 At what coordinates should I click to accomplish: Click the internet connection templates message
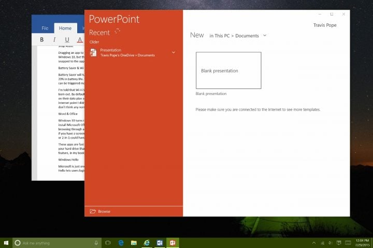[x=258, y=110]
